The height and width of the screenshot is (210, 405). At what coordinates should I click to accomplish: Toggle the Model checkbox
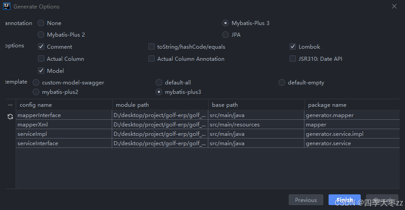click(x=41, y=71)
